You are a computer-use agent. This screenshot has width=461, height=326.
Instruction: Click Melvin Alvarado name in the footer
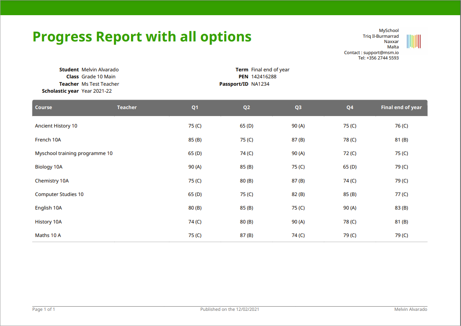pyautogui.click(x=411, y=309)
